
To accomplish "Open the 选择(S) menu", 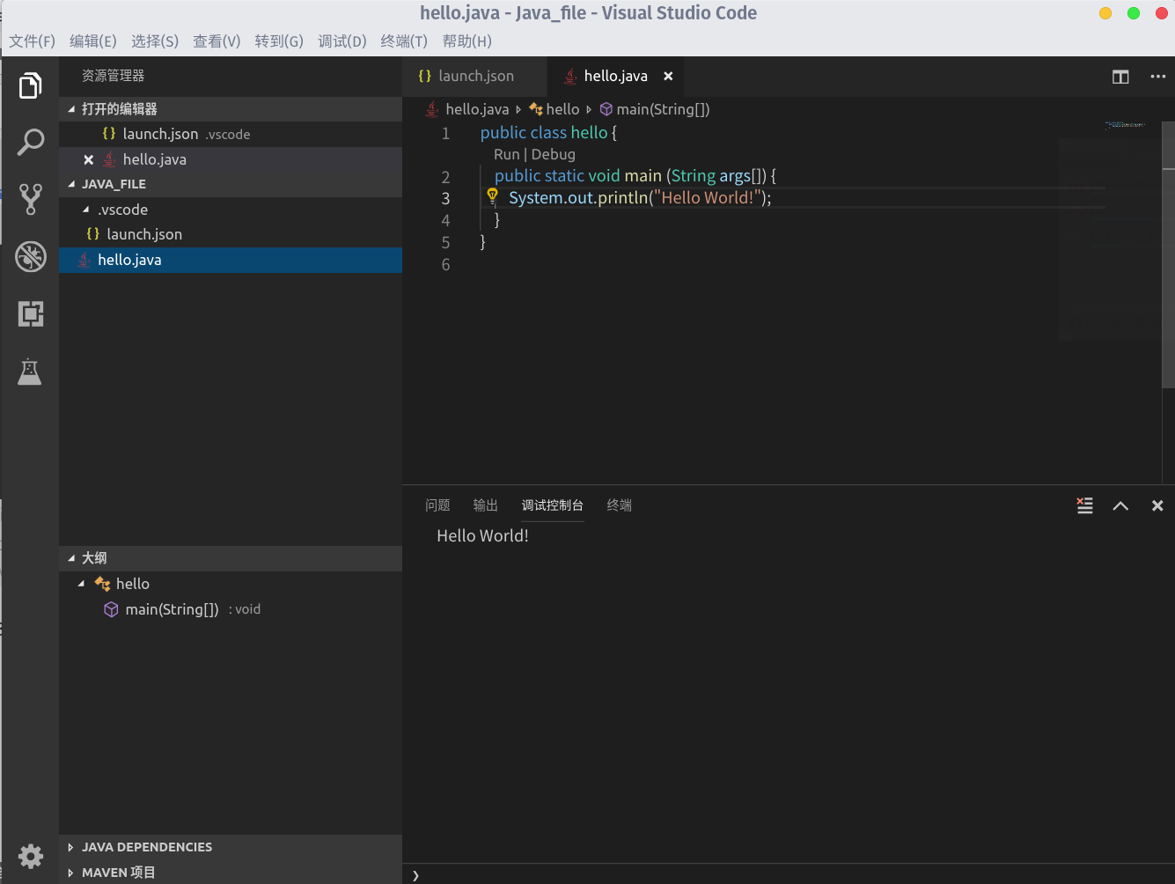I will tap(155, 41).
